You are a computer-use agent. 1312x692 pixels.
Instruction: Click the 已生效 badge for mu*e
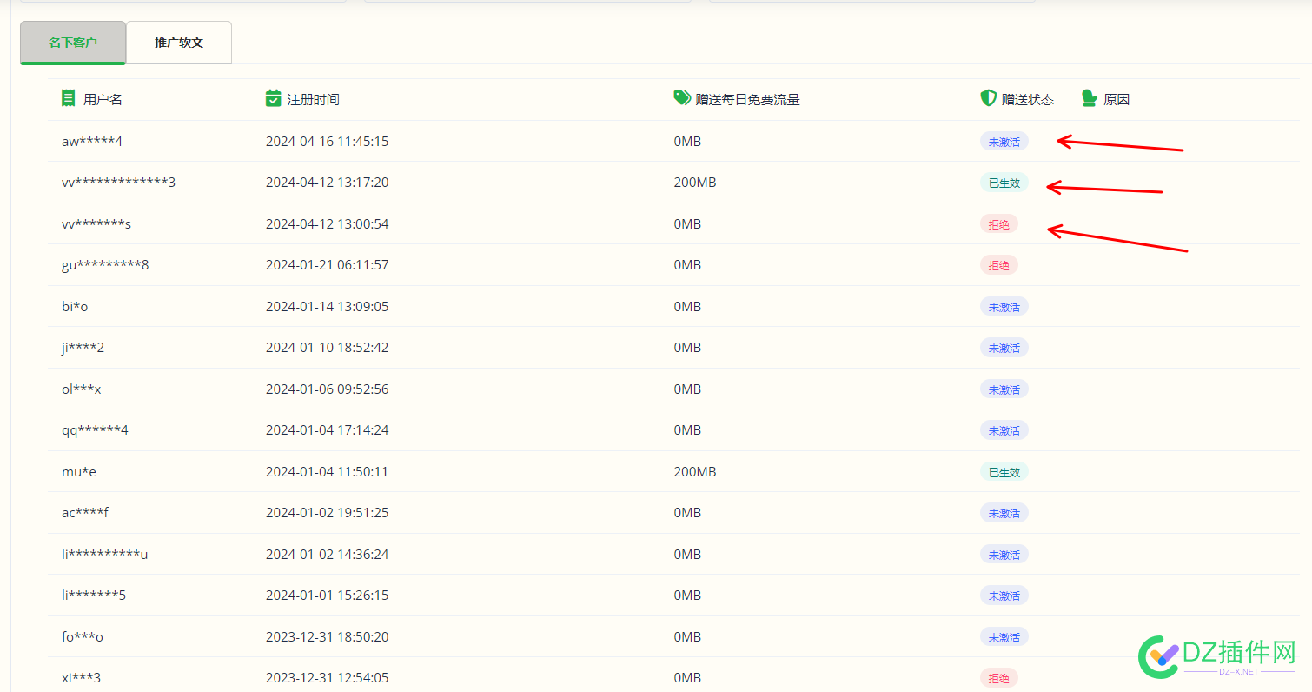(1004, 471)
